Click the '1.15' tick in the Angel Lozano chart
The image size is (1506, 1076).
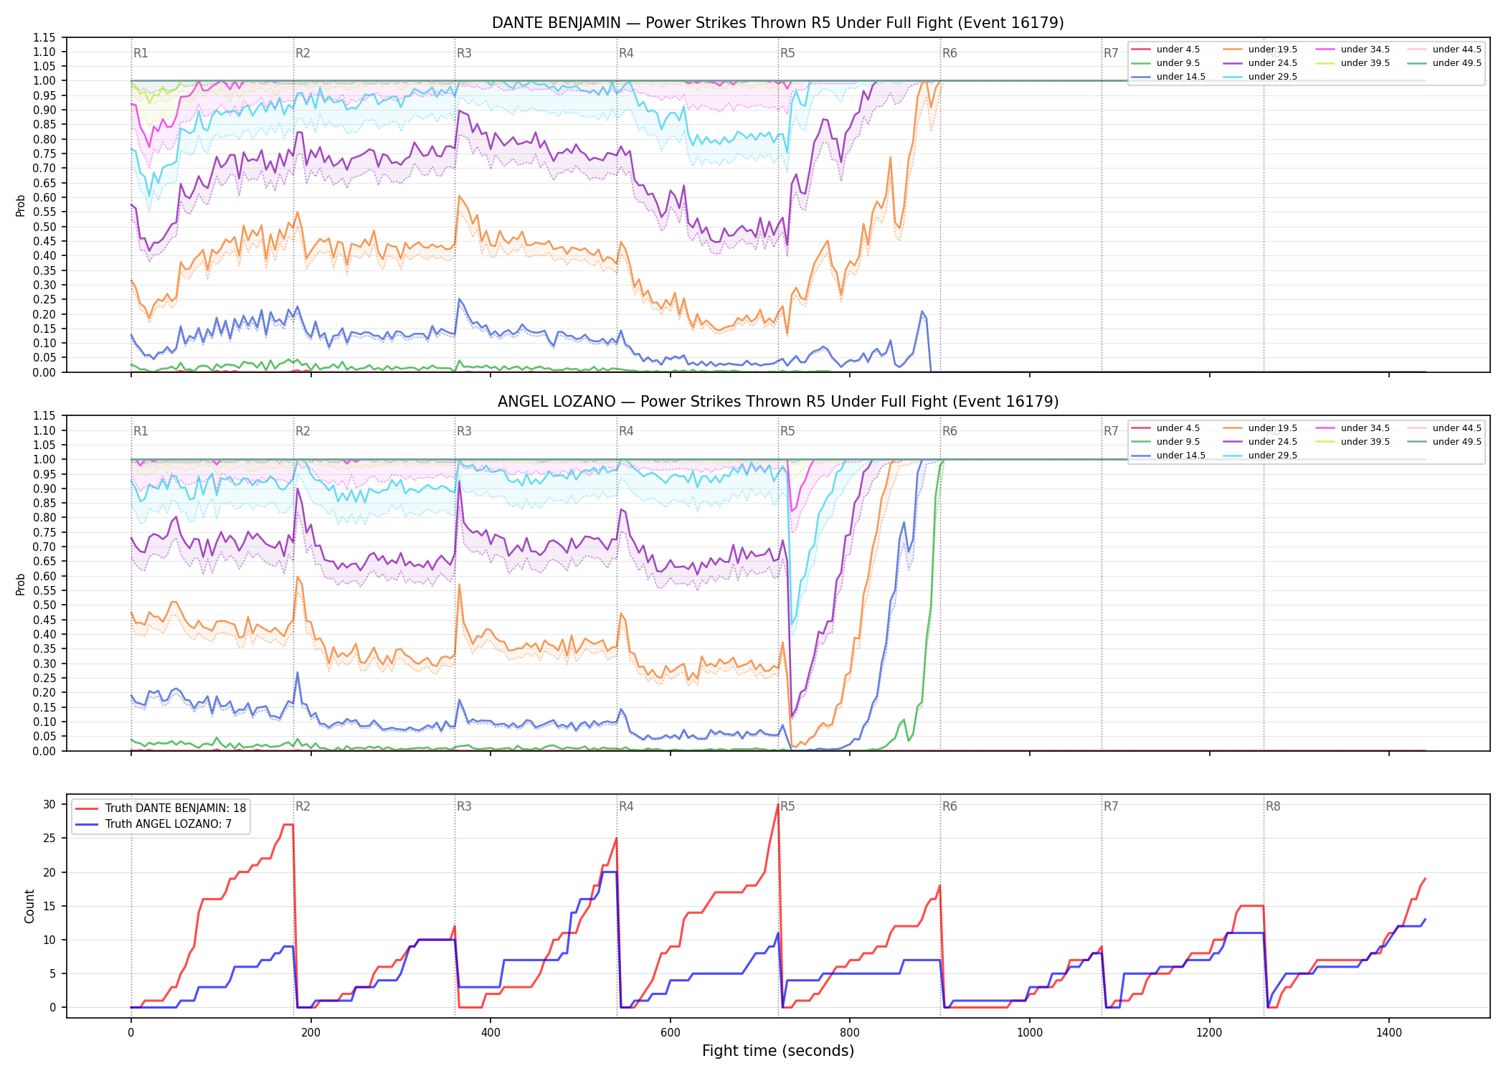click(44, 416)
